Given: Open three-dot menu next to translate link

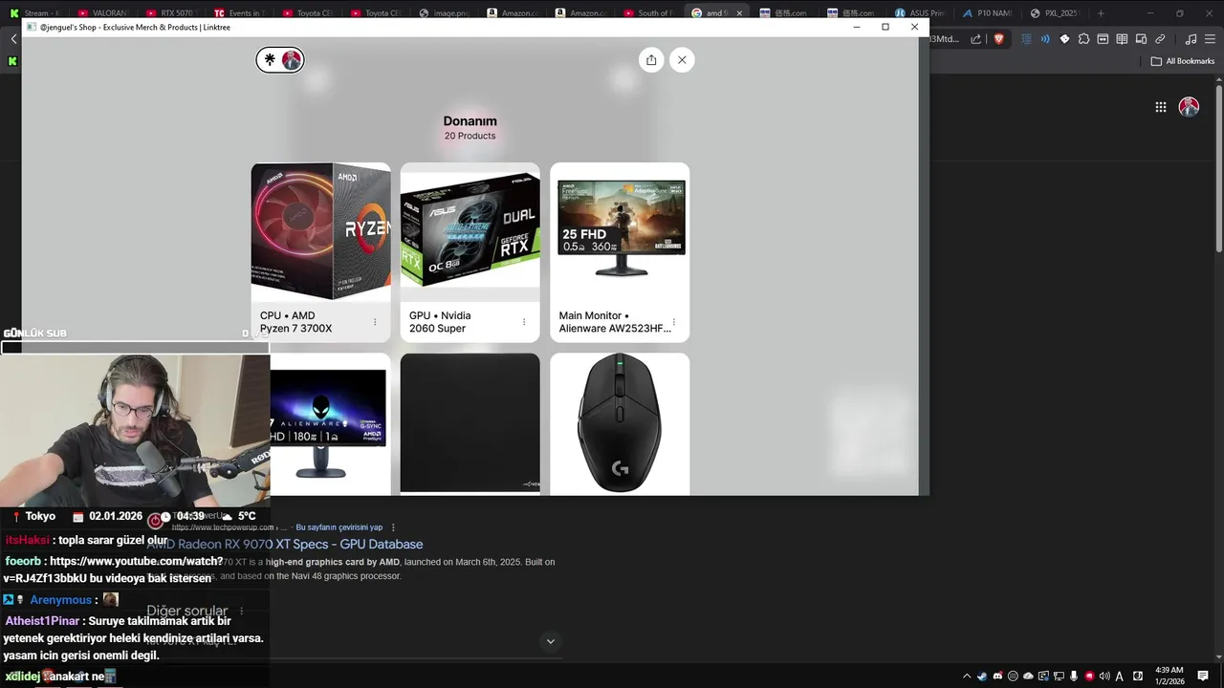Looking at the screenshot, I should pos(393,527).
